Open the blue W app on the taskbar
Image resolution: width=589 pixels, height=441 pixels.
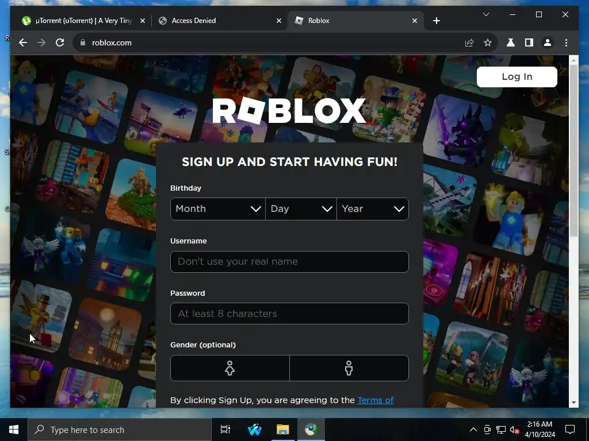(254, 430)
